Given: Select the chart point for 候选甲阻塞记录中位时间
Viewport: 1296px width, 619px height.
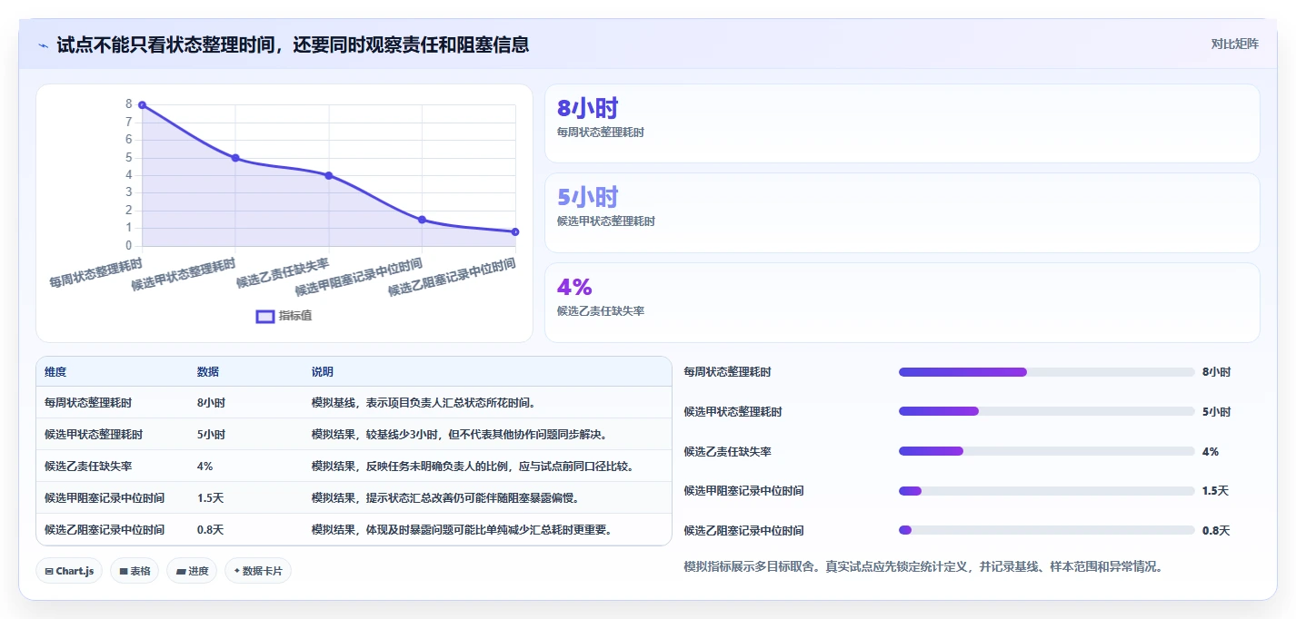Looking at the screenshot, I should point(422,220).
